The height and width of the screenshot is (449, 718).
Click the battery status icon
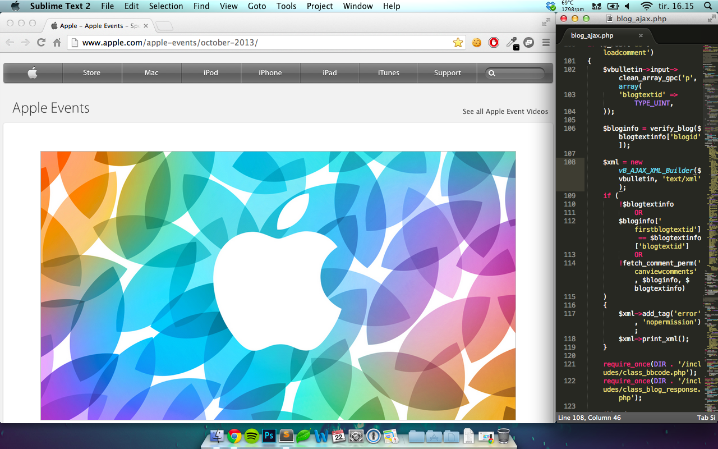[x=613, y=6]
